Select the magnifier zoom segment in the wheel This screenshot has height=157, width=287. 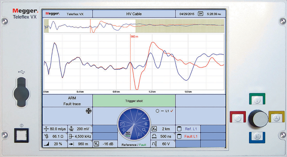[x=144, y=130]
